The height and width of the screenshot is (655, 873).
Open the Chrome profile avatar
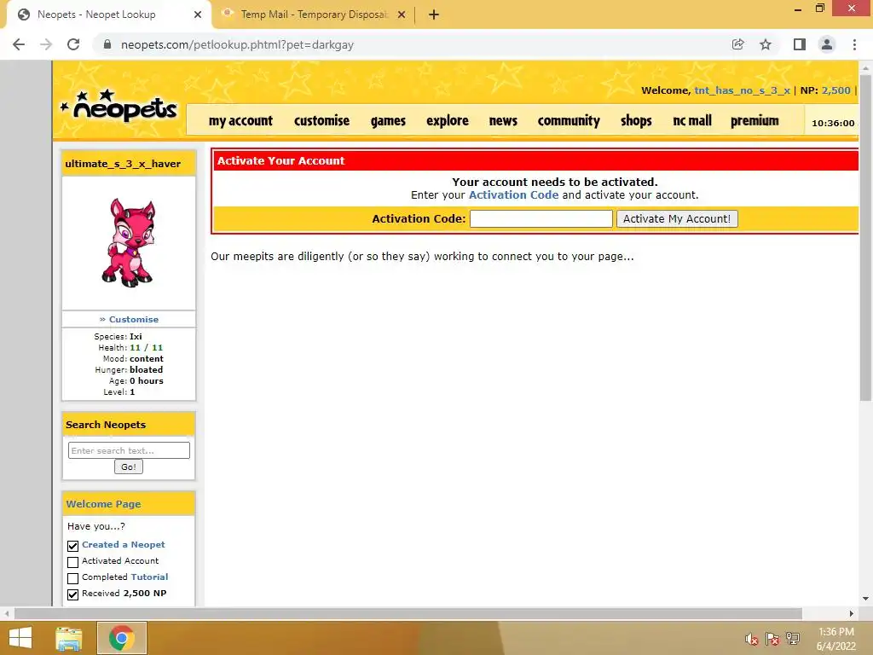tap(827, 44)
